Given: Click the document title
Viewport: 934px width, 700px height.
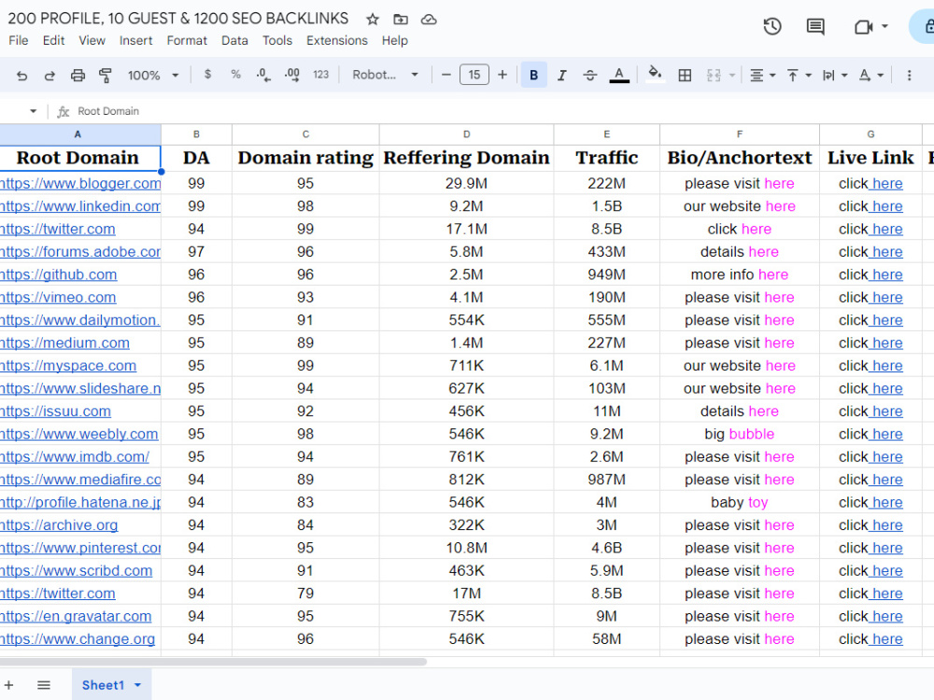Looking at the screenshot, I should [178, 19].
